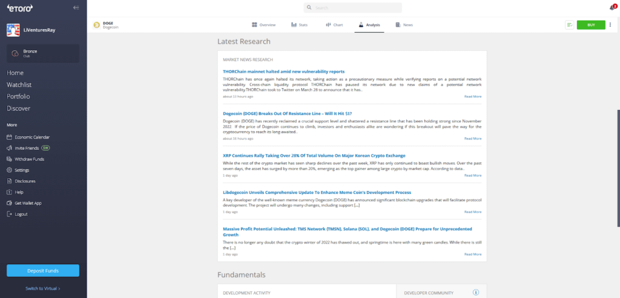
Task: Read More on Massive Profit article
Action: pyautogui.click(x=473, y=254)
